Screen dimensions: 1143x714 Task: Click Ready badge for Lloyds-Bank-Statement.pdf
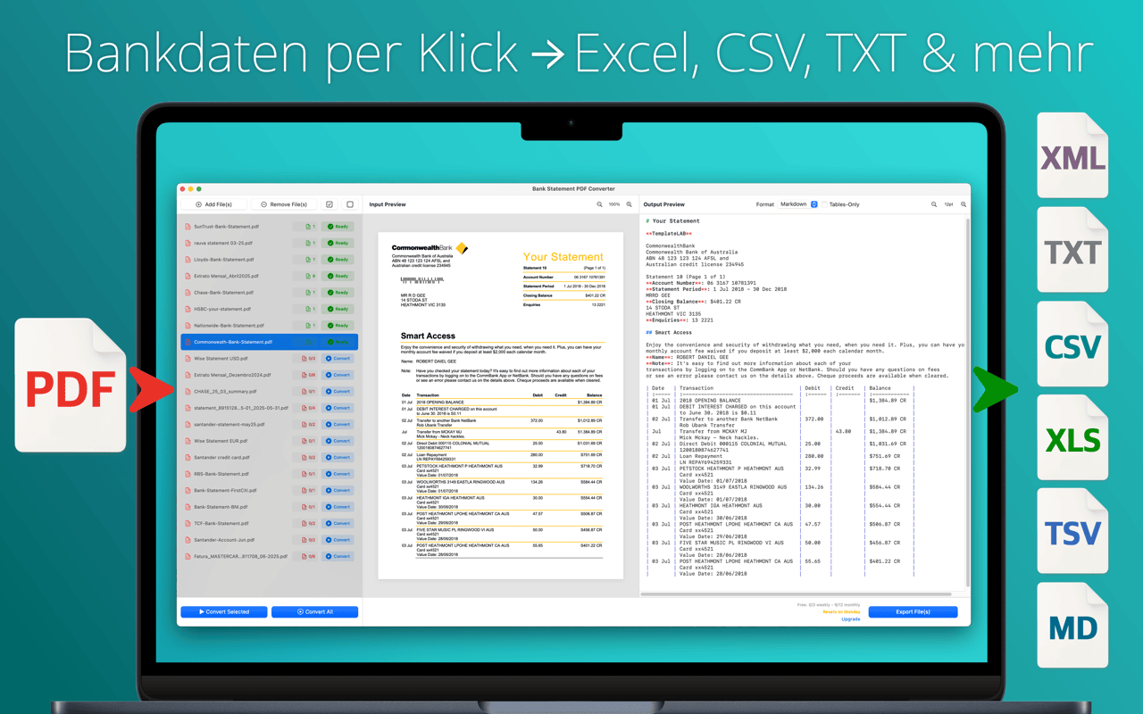[338, 260]
